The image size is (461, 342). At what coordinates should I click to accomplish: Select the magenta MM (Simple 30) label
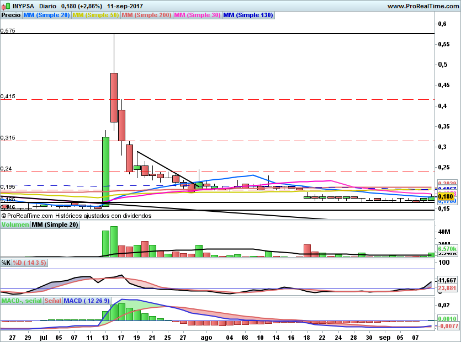point(197,15)
